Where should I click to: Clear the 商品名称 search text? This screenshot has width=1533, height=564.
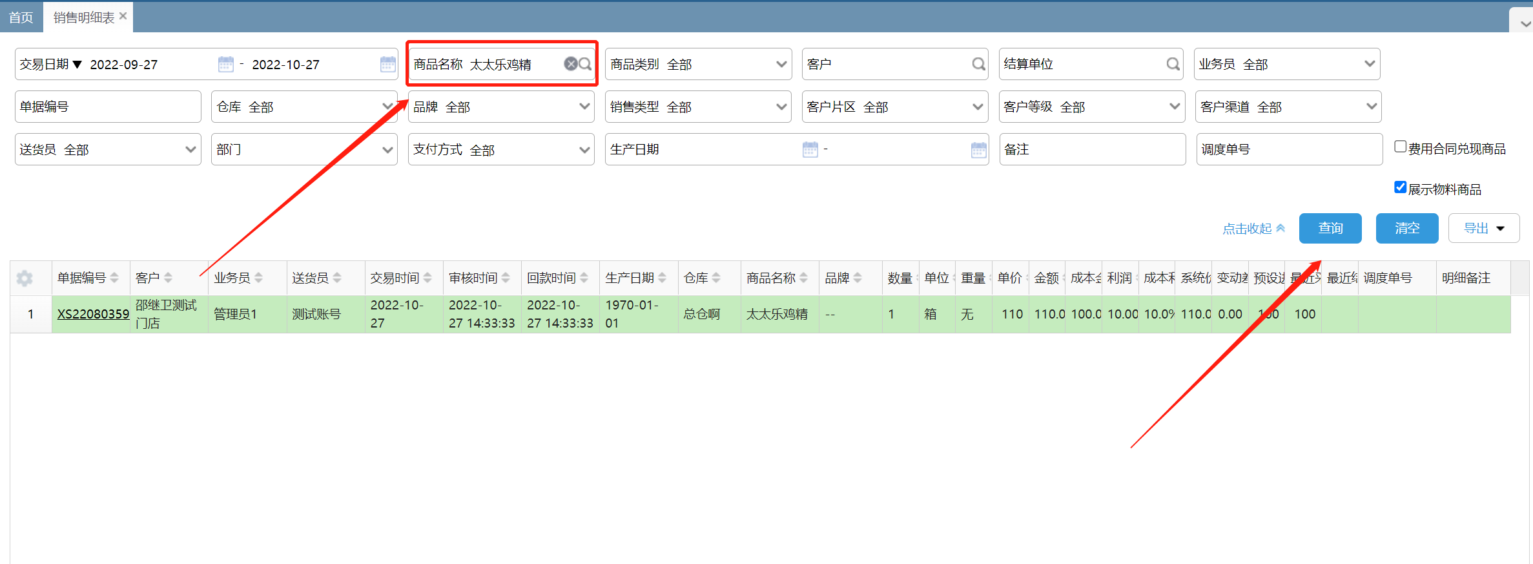pos(571,64)
